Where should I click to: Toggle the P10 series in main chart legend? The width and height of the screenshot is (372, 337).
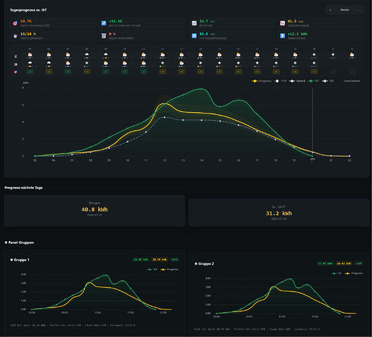click(x=280, y=81)
